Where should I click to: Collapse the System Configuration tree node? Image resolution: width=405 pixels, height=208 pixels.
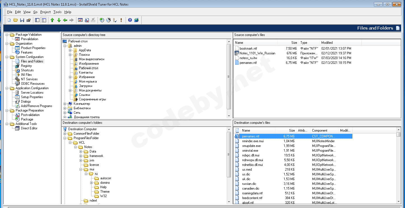coord(7,57)
